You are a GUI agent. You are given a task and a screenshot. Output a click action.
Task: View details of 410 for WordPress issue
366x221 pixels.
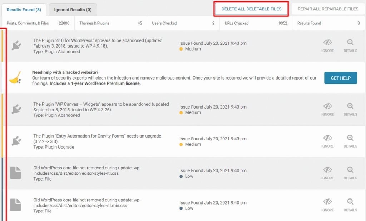click(350, 46)
